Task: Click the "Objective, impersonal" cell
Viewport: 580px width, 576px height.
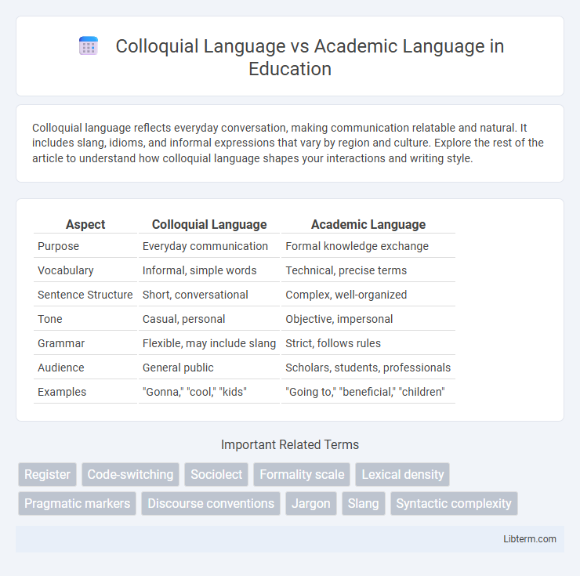Action: (368, 319)
